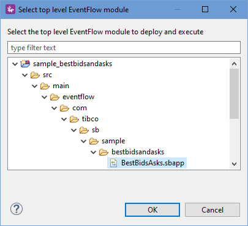Dismiss dialog with the Cancel button
The width and height of the screenshot is (248, 226).
[x=212, y=209]
